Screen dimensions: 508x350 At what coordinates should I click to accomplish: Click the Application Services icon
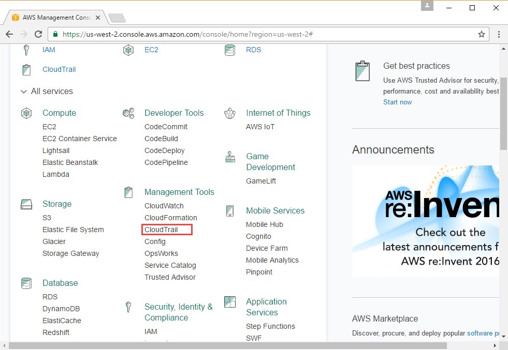tap(230, 302)
